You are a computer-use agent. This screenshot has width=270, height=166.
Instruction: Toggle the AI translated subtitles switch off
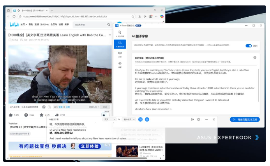(249, 46)
